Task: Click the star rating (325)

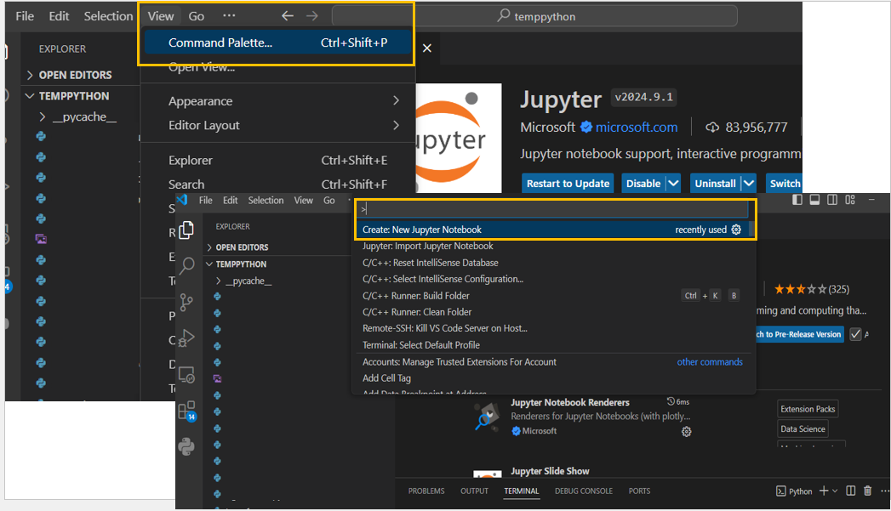Action: (x=812, y=290)
